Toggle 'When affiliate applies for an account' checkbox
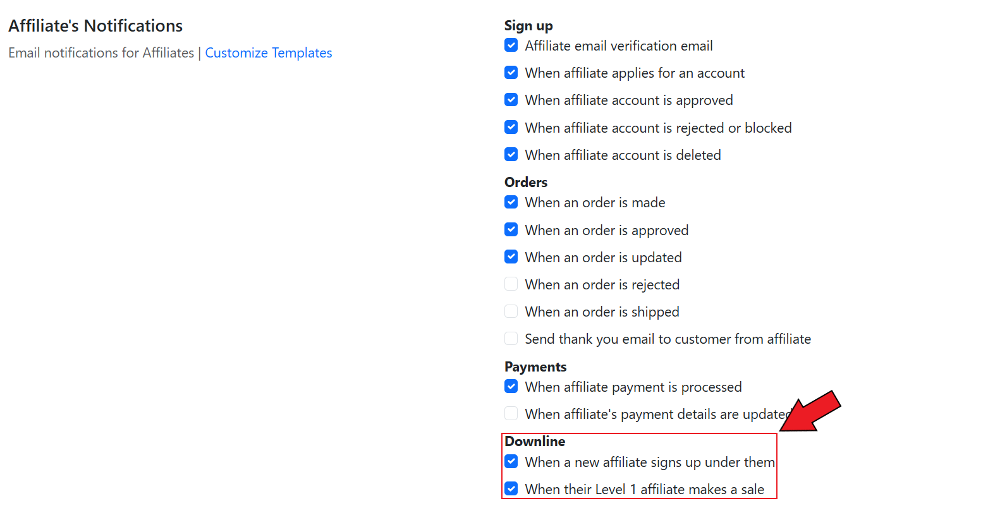Viewport: 988px width, 520px height. click(511, 73)
